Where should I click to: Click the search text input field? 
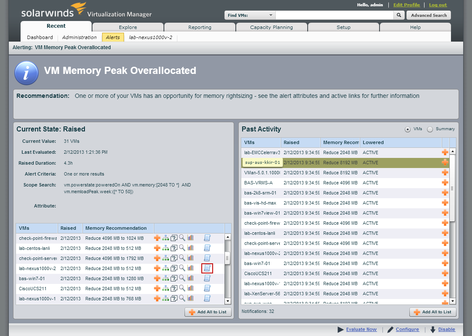[335, 15]
